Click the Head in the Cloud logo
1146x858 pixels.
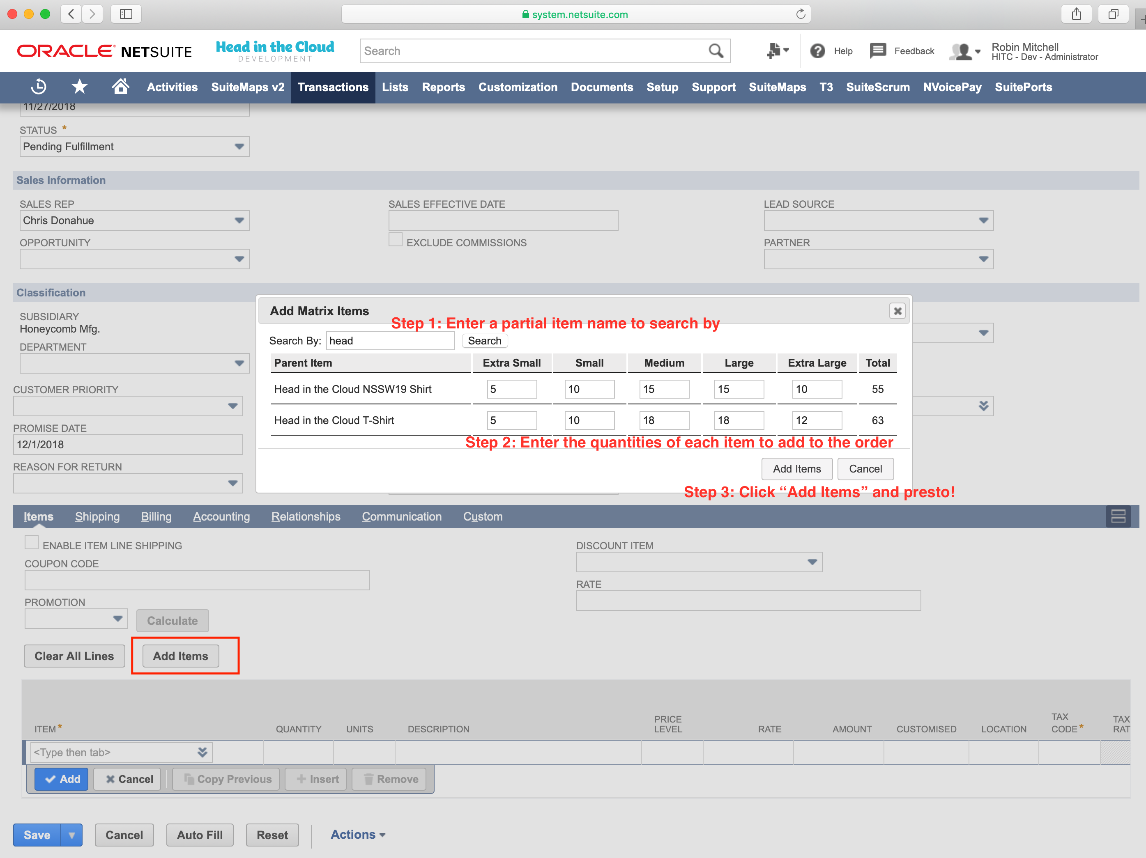click(275, 51)
